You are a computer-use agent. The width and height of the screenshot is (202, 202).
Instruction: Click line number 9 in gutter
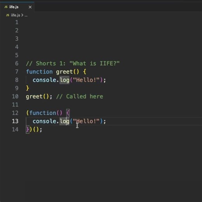tap(17, 88)
